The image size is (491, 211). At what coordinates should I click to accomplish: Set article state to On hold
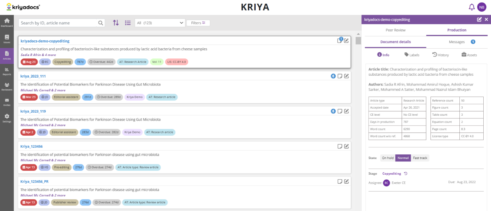(388, 158)
